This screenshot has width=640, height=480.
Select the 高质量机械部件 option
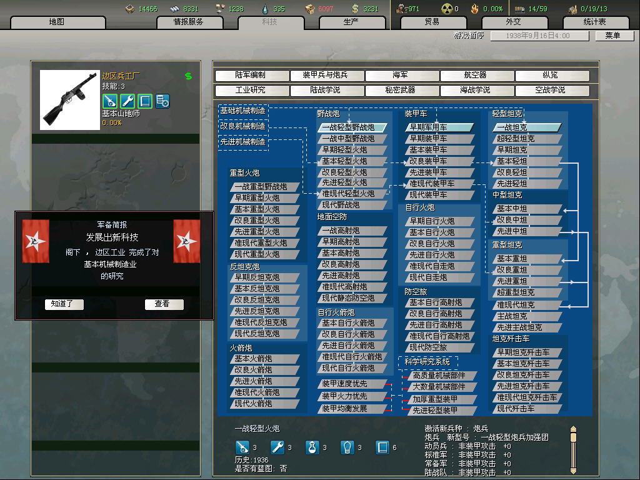(442, 376)
